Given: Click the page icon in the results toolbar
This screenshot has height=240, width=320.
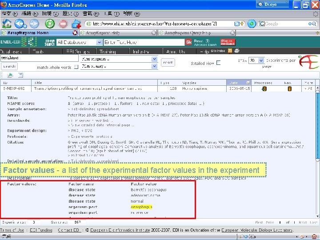Looking at the screenshot, I should 20,75.
